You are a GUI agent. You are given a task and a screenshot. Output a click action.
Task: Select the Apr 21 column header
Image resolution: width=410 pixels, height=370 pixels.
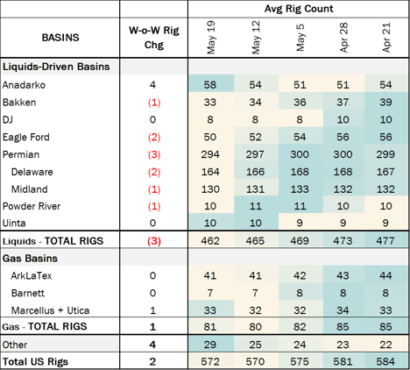click(x=386, y=38)
